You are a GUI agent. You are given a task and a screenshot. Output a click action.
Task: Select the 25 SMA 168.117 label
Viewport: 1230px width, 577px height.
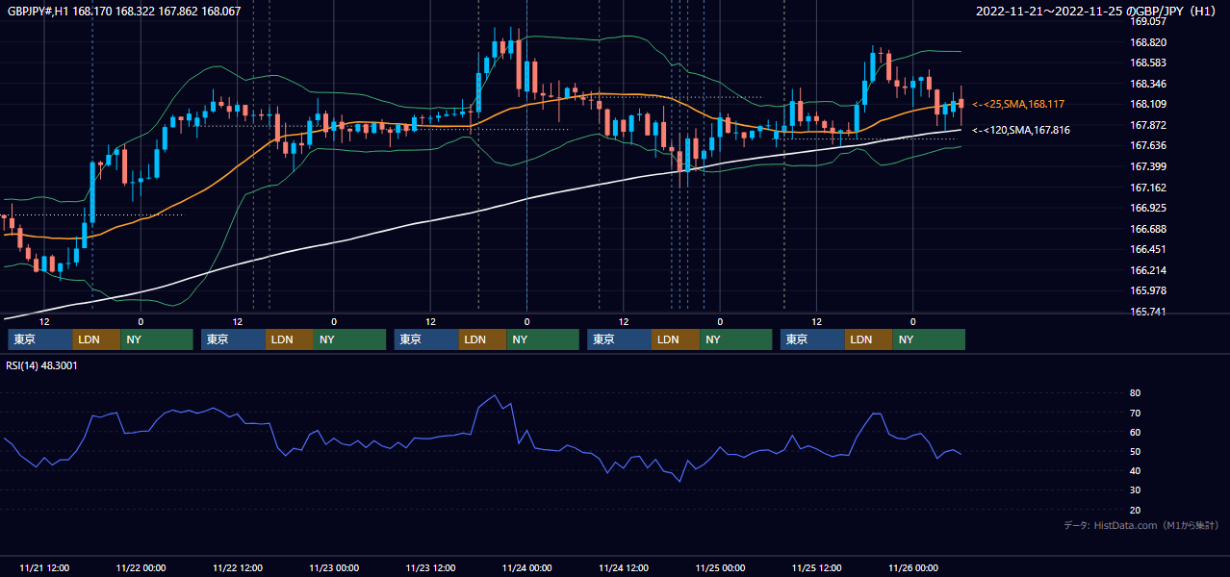pos(1018,104)
